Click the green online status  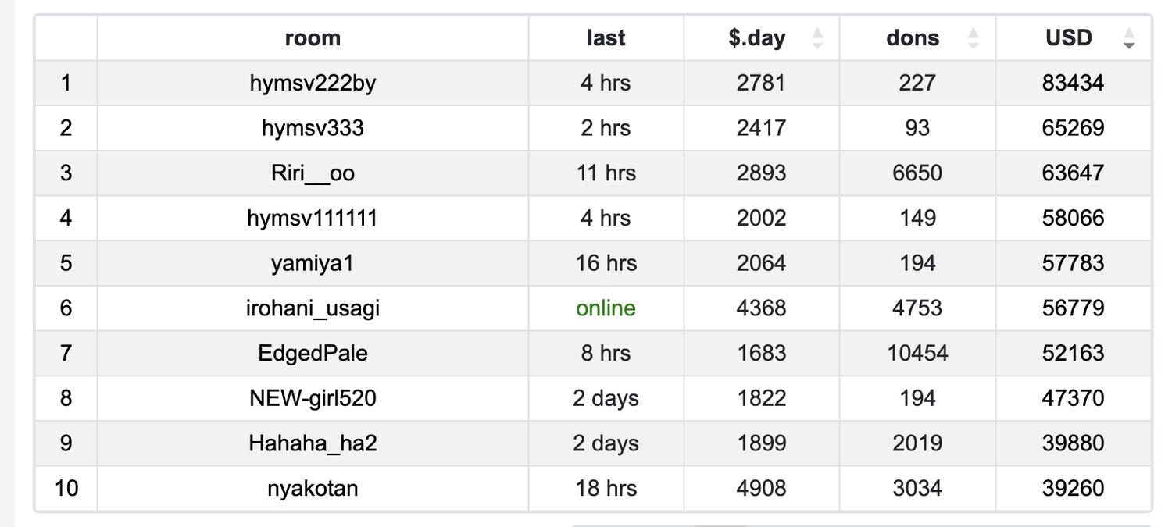tap(606, 308)
